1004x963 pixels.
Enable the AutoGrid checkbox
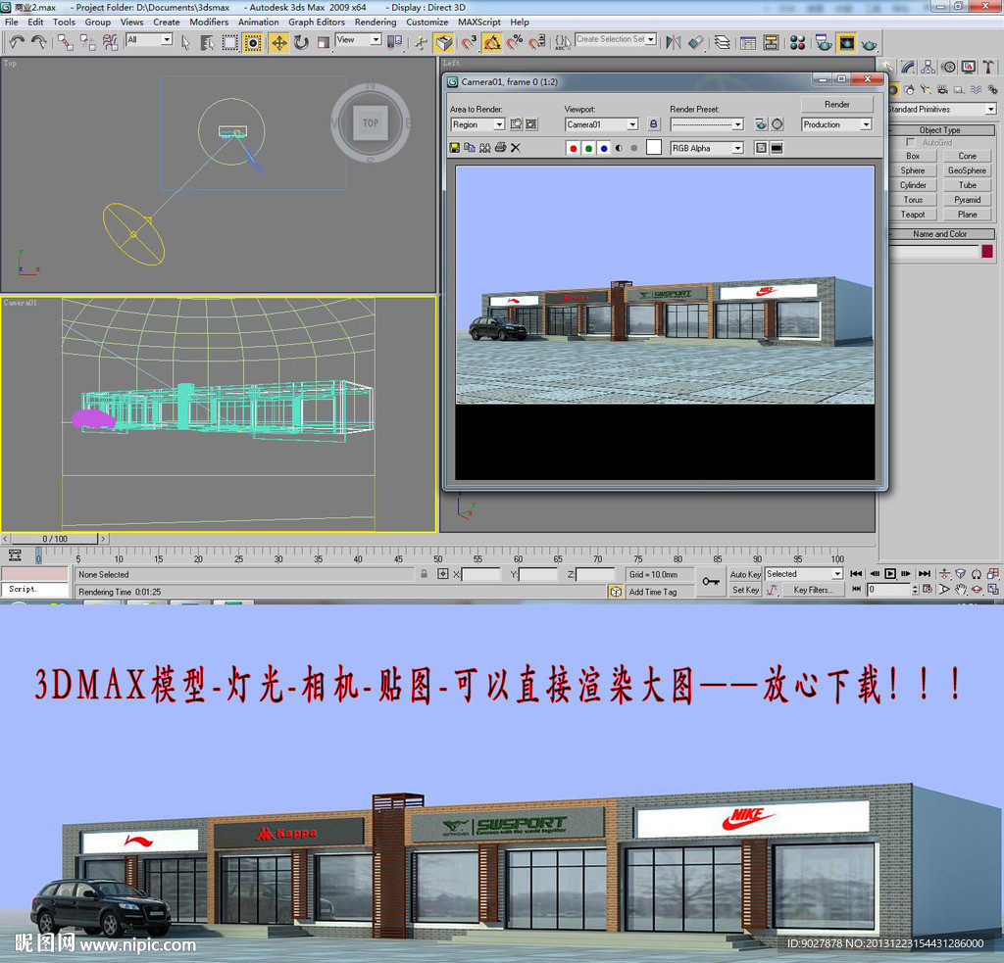(911, 142)
